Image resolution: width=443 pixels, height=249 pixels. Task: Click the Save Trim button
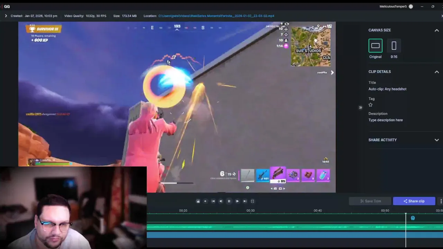(370, 201)
